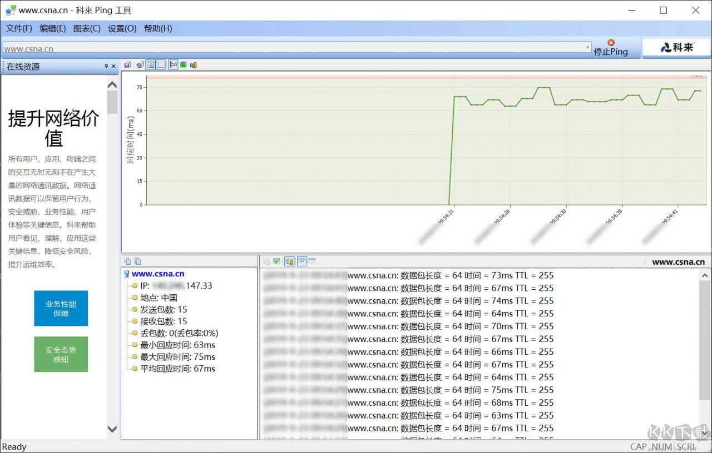Pin the 在线资源 panel with pushpin icon
Image resolution: width=712 pixels, height=453 pixels.
[106, 67]
